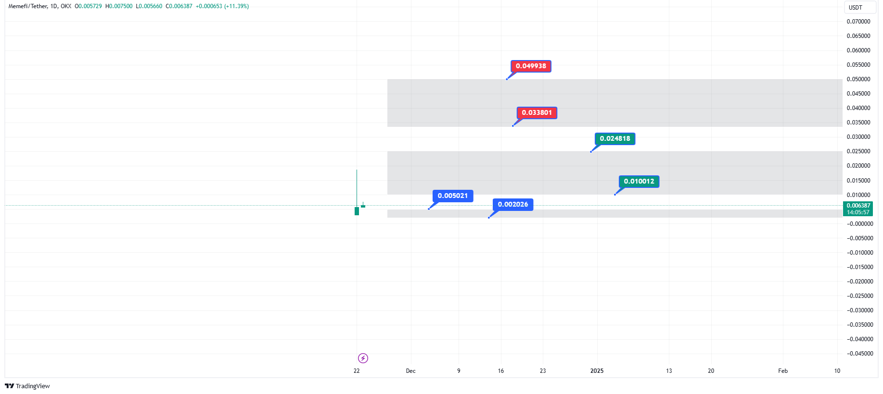Click the 0.050000 price scale label
Viewport: 883px width, 394px height.
(x=858, y=79)
